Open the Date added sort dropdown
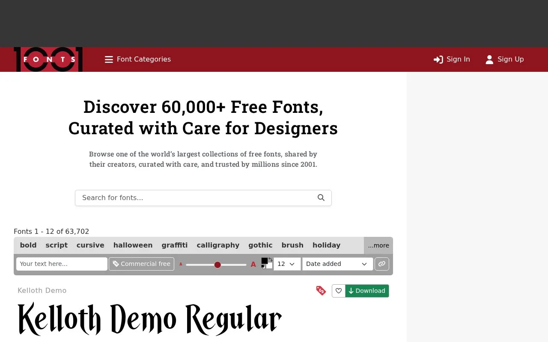This screenshot has height=342, width=548. 337,264
